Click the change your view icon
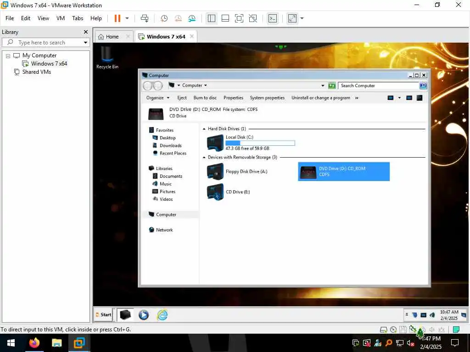The width and height of the screenshot is (470, 352). pyautogui.click(x=391, y=98)
